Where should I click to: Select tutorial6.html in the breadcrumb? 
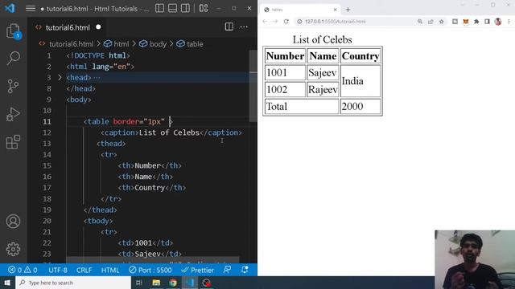(71, 44)
